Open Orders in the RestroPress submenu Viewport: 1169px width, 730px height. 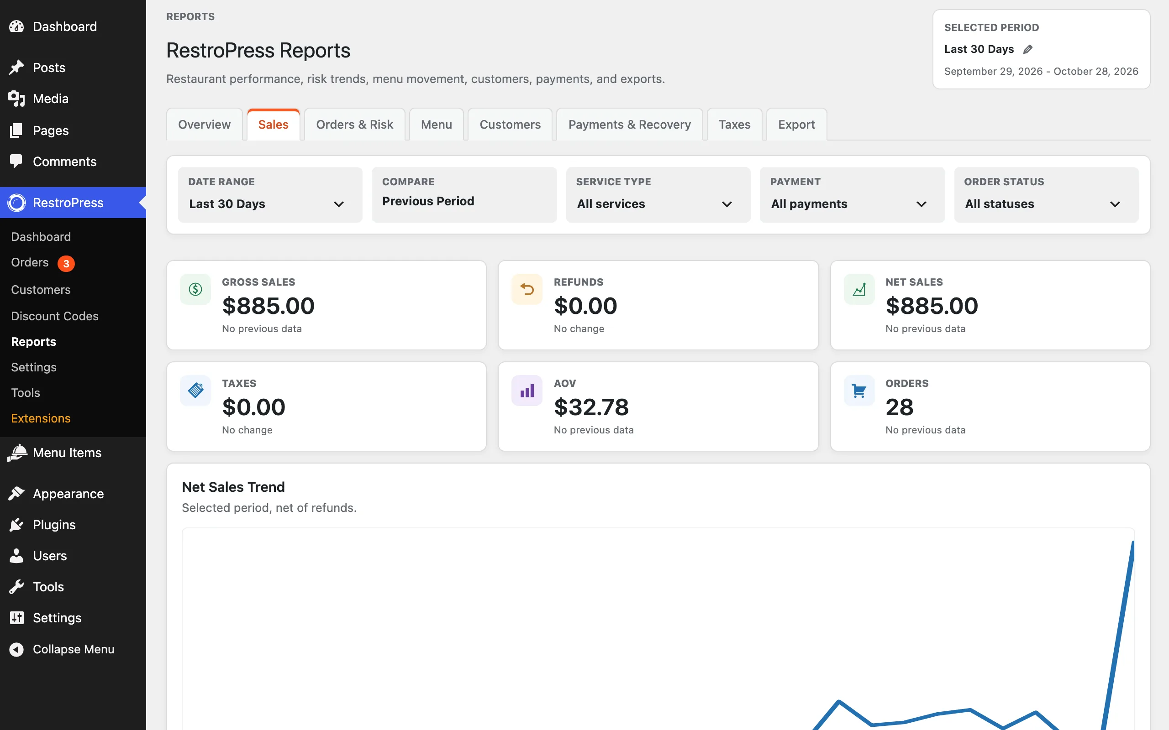(30, 262)
